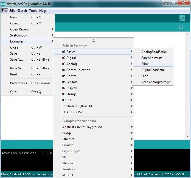Open the tab options dropdown arrow

pyautogui.click(x=181, y=27)
